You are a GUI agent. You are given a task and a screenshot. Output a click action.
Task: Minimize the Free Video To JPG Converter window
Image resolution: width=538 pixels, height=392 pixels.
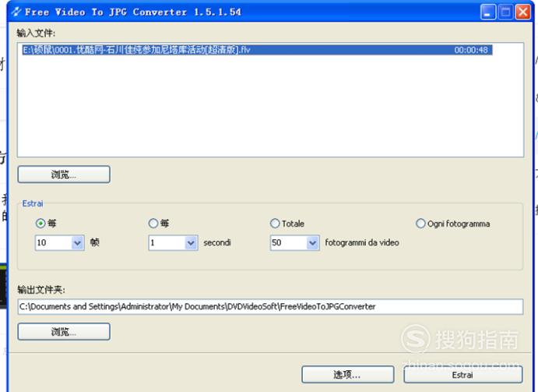(488, 12)
